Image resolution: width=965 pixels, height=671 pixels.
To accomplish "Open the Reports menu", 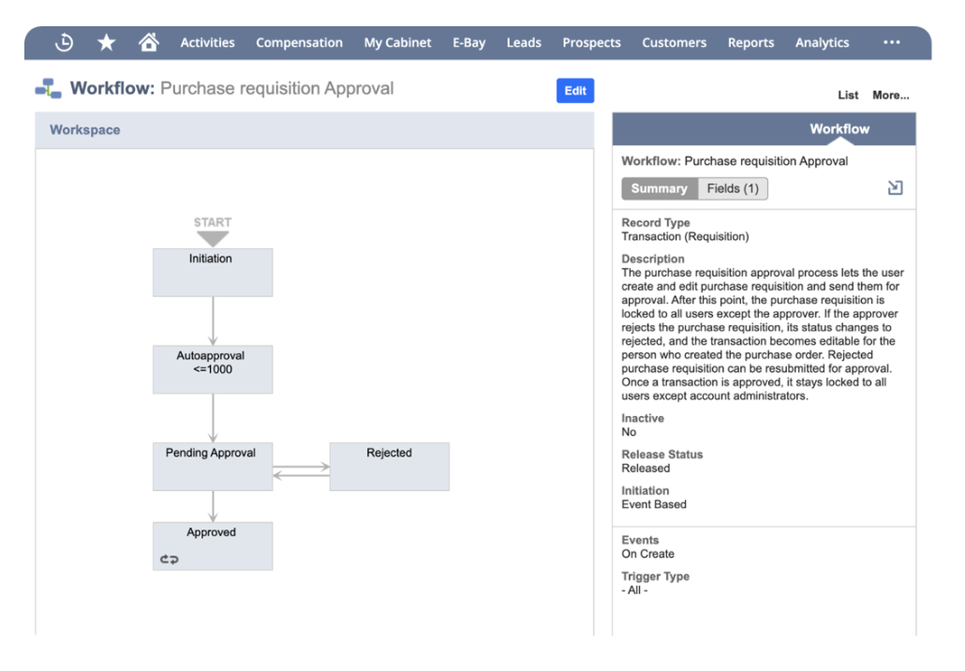I will click(x=750, y=42).
